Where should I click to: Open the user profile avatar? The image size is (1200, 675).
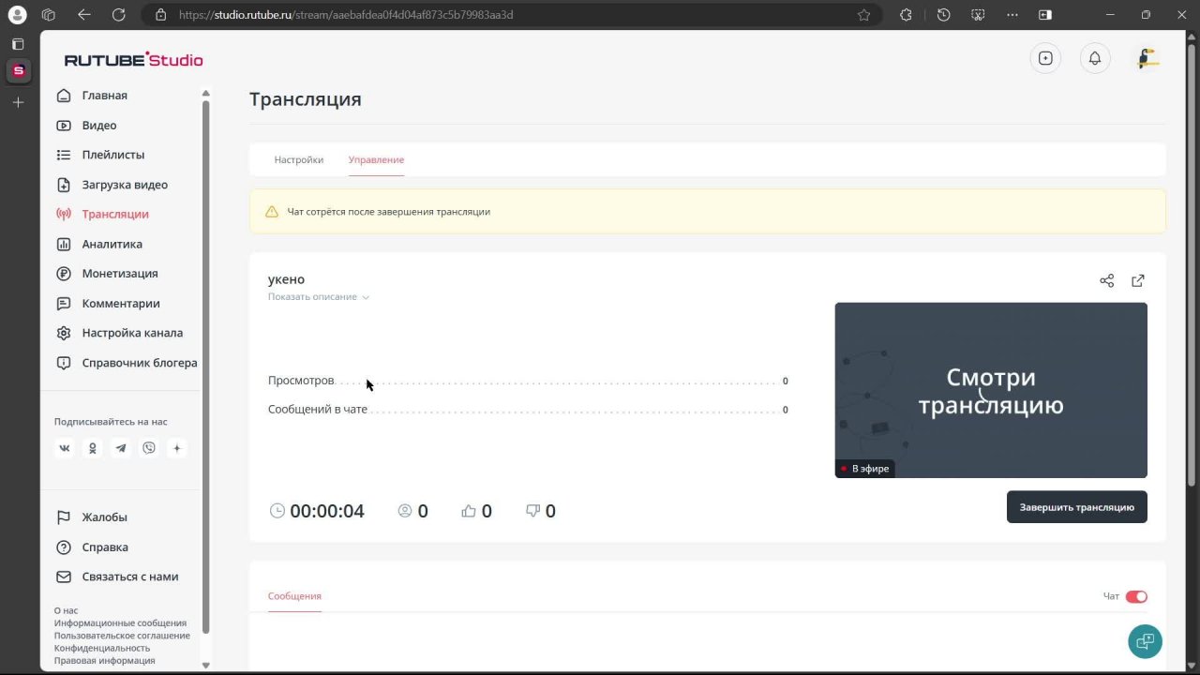(1147, 58)
